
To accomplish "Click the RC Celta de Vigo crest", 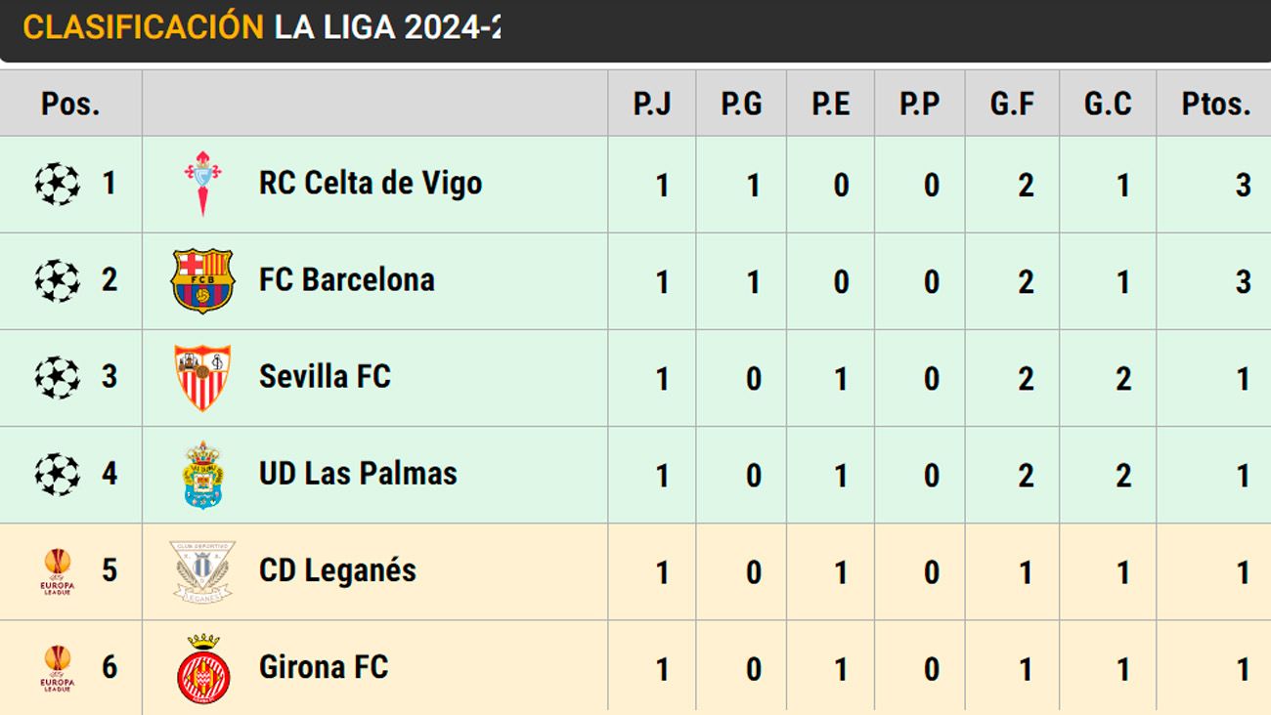I will (202, 184).
